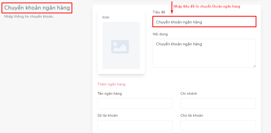Click the red annotation arrow above the Tiêu đề field
The width and height of the screenshot is (271, 133).
pos(172,8)
